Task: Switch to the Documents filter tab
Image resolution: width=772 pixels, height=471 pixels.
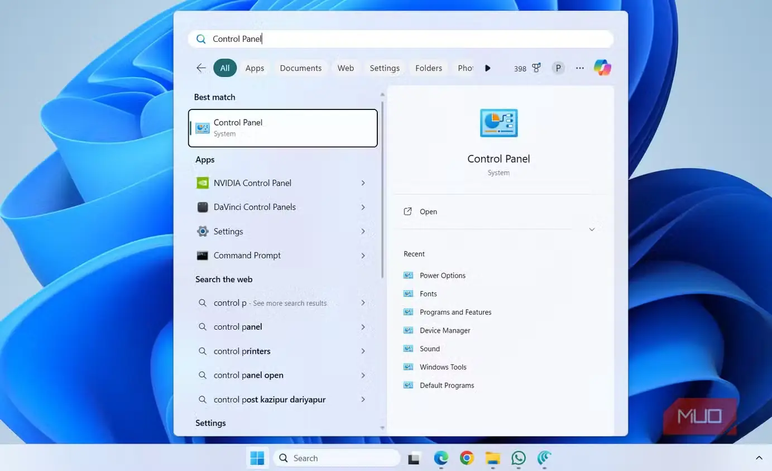Action: (x=301, y=68)
